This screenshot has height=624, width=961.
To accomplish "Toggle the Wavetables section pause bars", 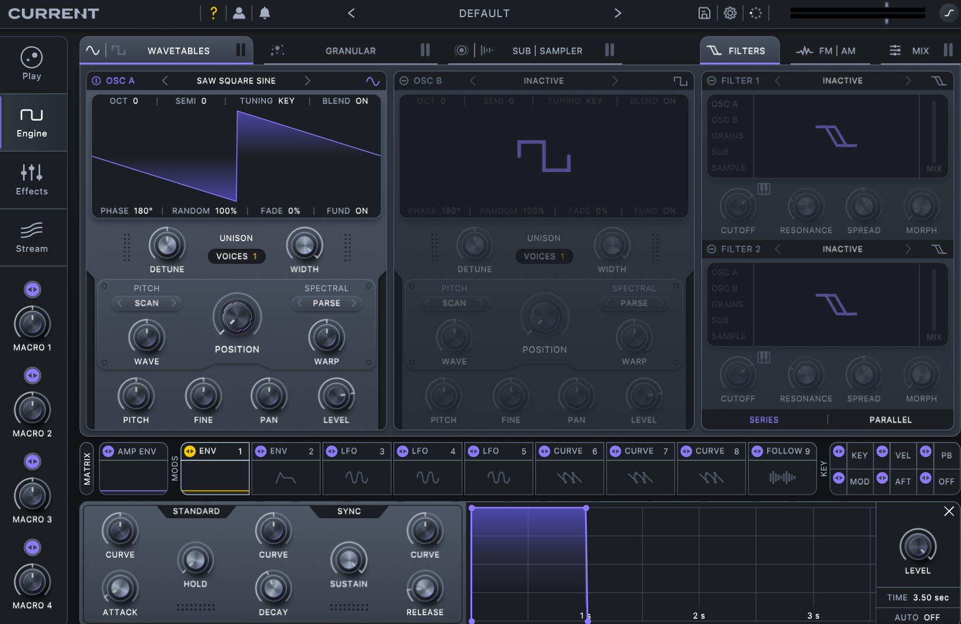I will (x=241, y=50).
